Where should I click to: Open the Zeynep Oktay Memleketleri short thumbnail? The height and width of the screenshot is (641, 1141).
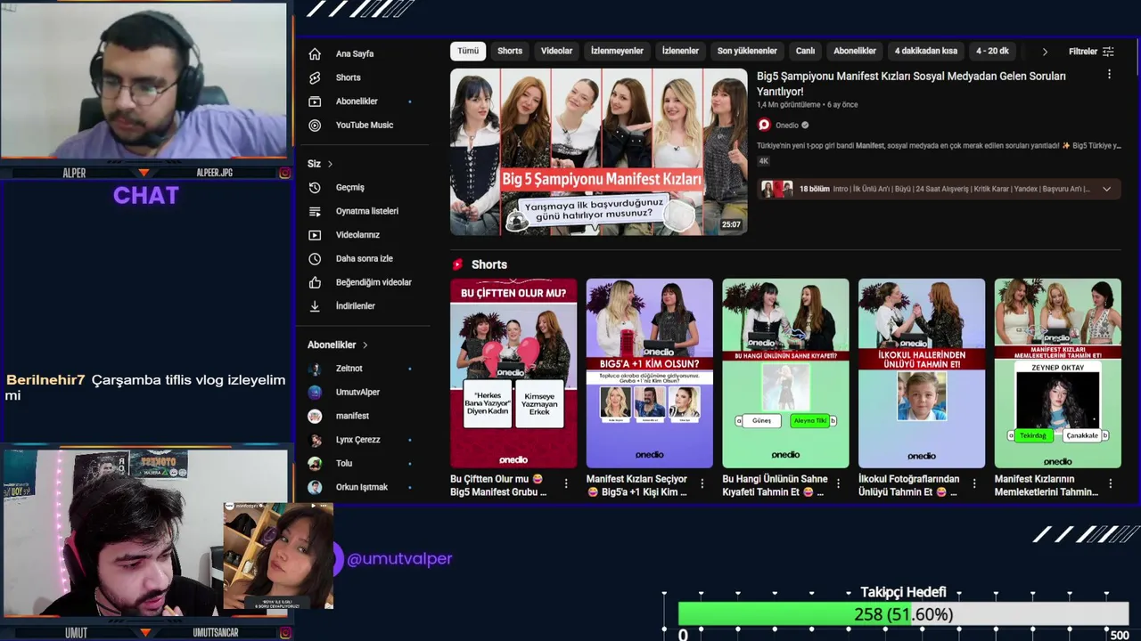[1058, 373]
